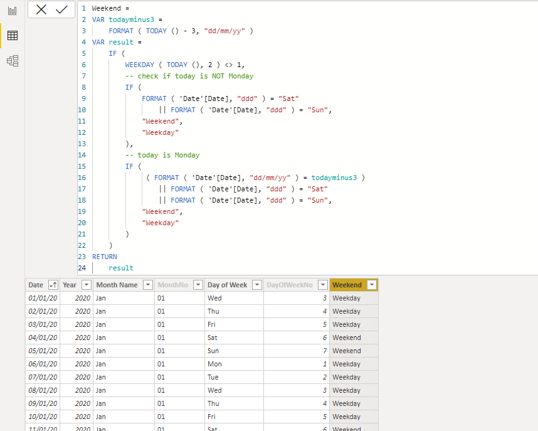Open Day of Week filter dropdown

point(257,285)
